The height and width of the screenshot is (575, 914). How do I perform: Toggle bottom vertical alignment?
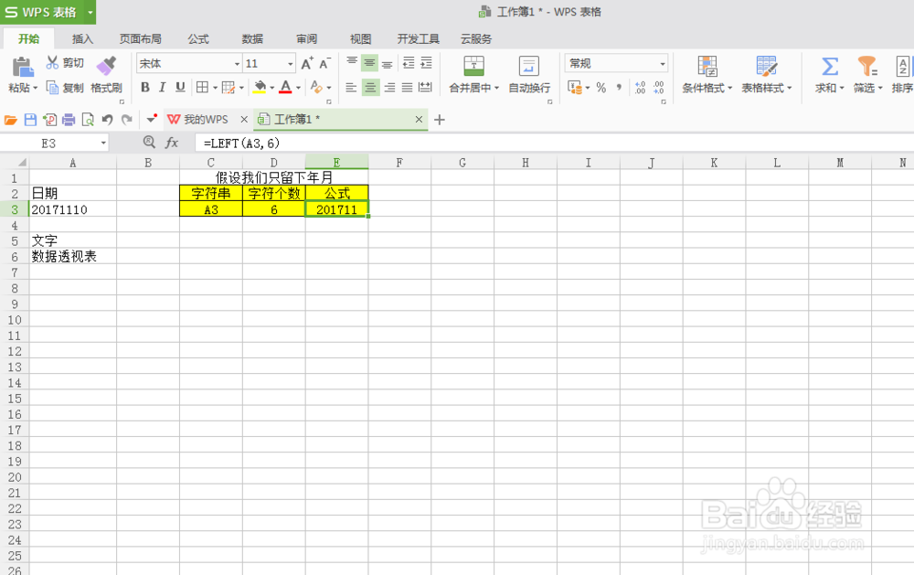point(388,63)
